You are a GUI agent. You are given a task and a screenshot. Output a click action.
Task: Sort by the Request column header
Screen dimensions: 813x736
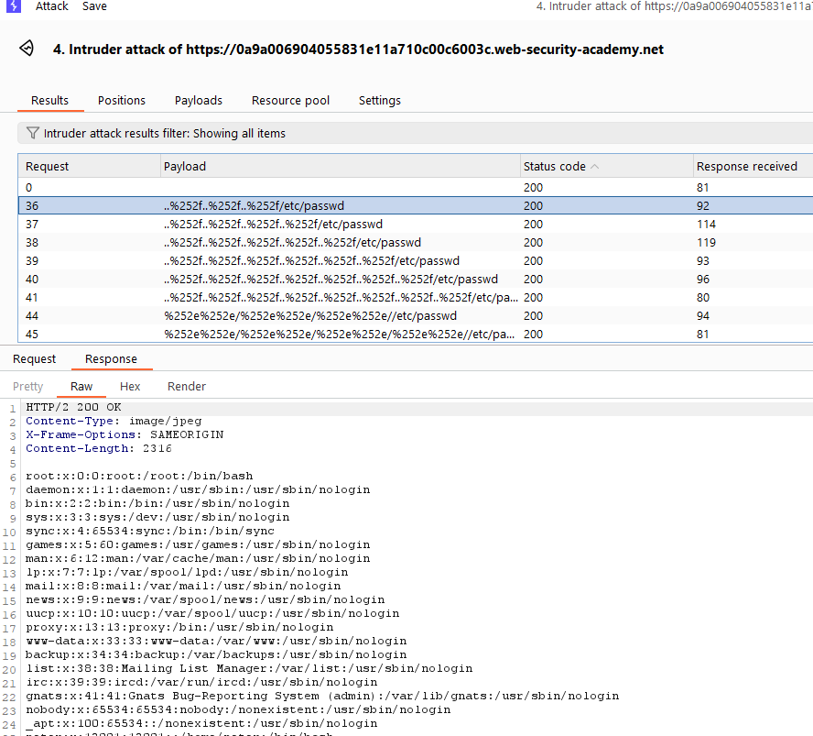(x=89, y=166)
